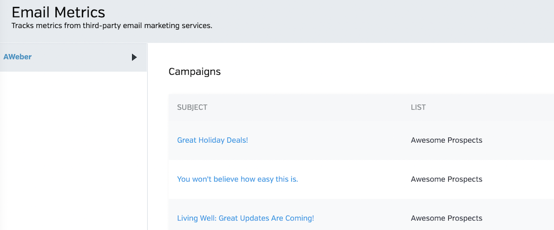Click the Email Metrics page title
The width and height of the screenshot is (554, 230).
[58, 12]
